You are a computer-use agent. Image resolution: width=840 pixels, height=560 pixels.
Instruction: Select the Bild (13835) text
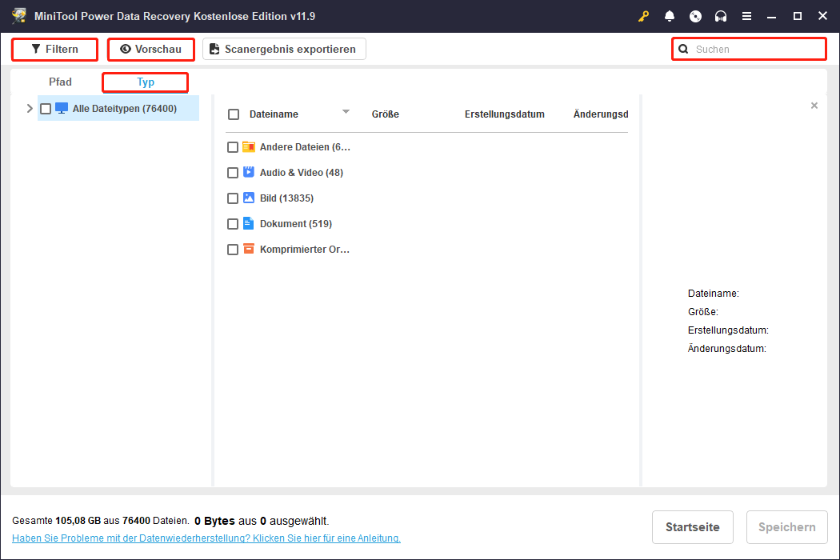(x=286, y=198)
